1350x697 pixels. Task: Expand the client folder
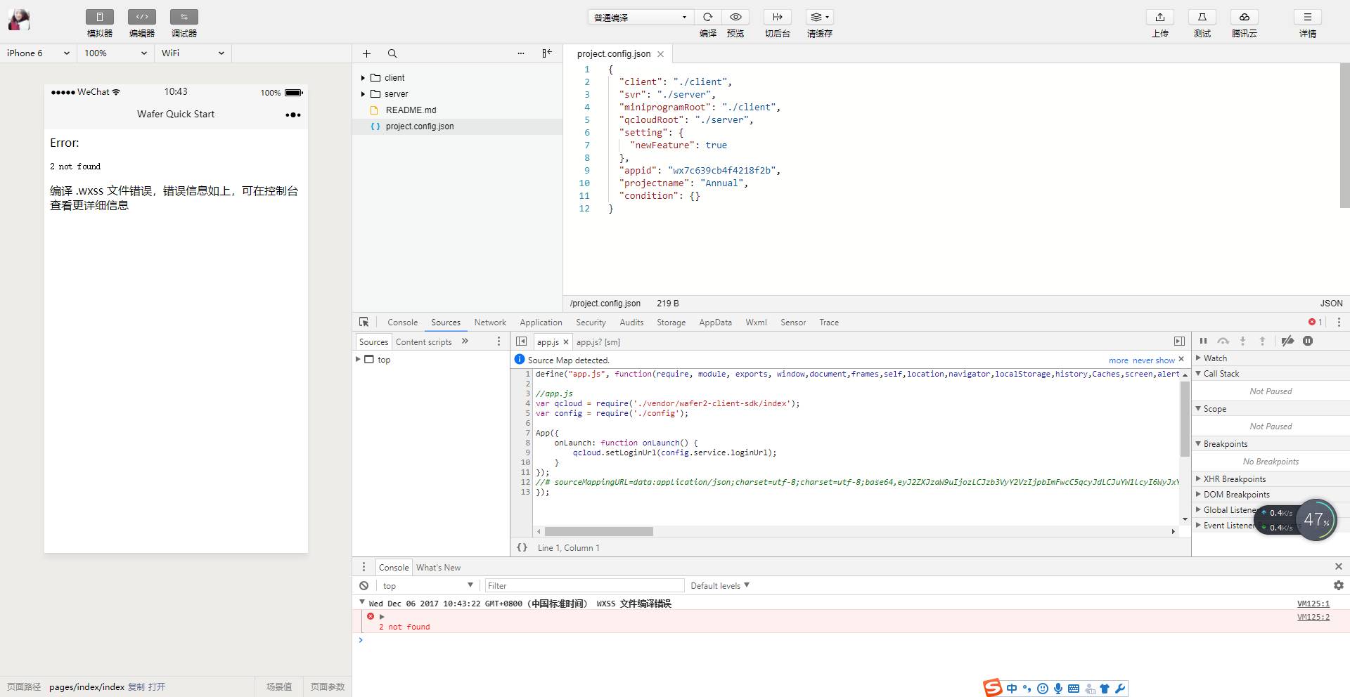point(363,78)
